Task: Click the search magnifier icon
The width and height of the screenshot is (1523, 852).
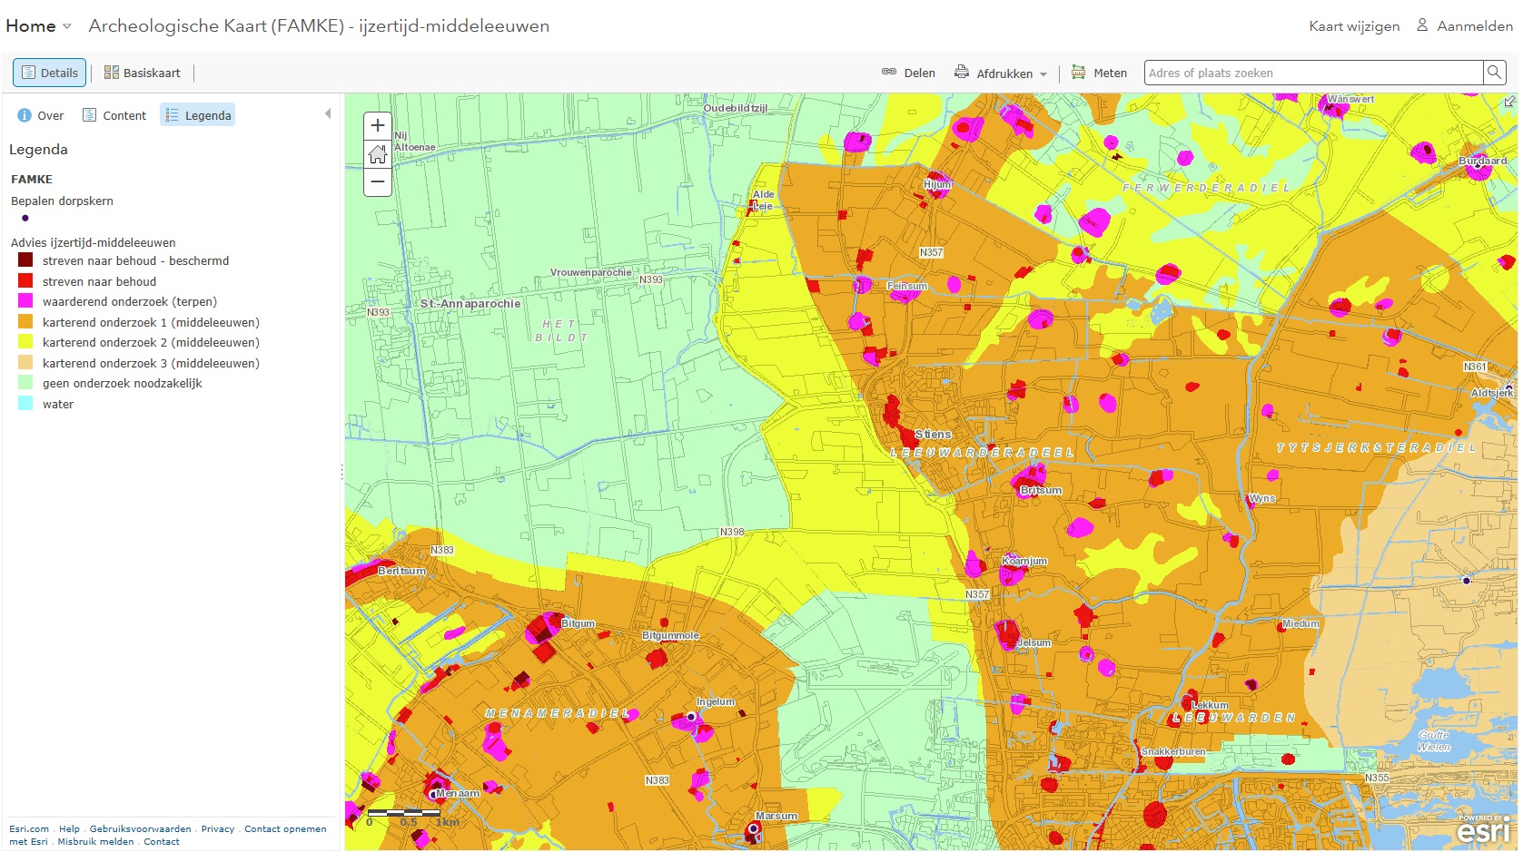Action: click(x=1494, y=73)
